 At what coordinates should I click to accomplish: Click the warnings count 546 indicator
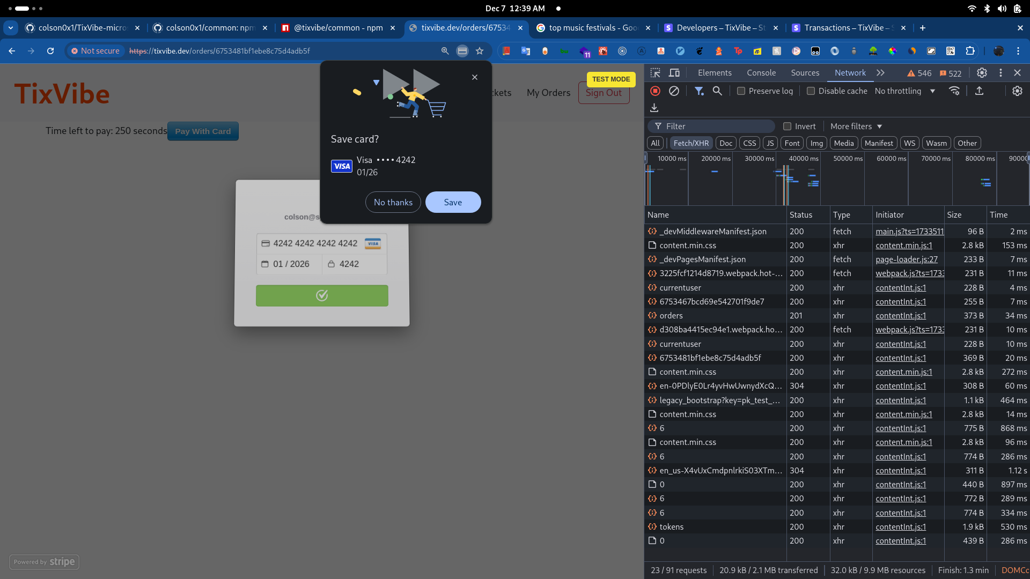919,73
